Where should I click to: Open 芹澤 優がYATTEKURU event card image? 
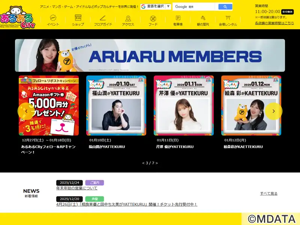[x=184, y=105]
